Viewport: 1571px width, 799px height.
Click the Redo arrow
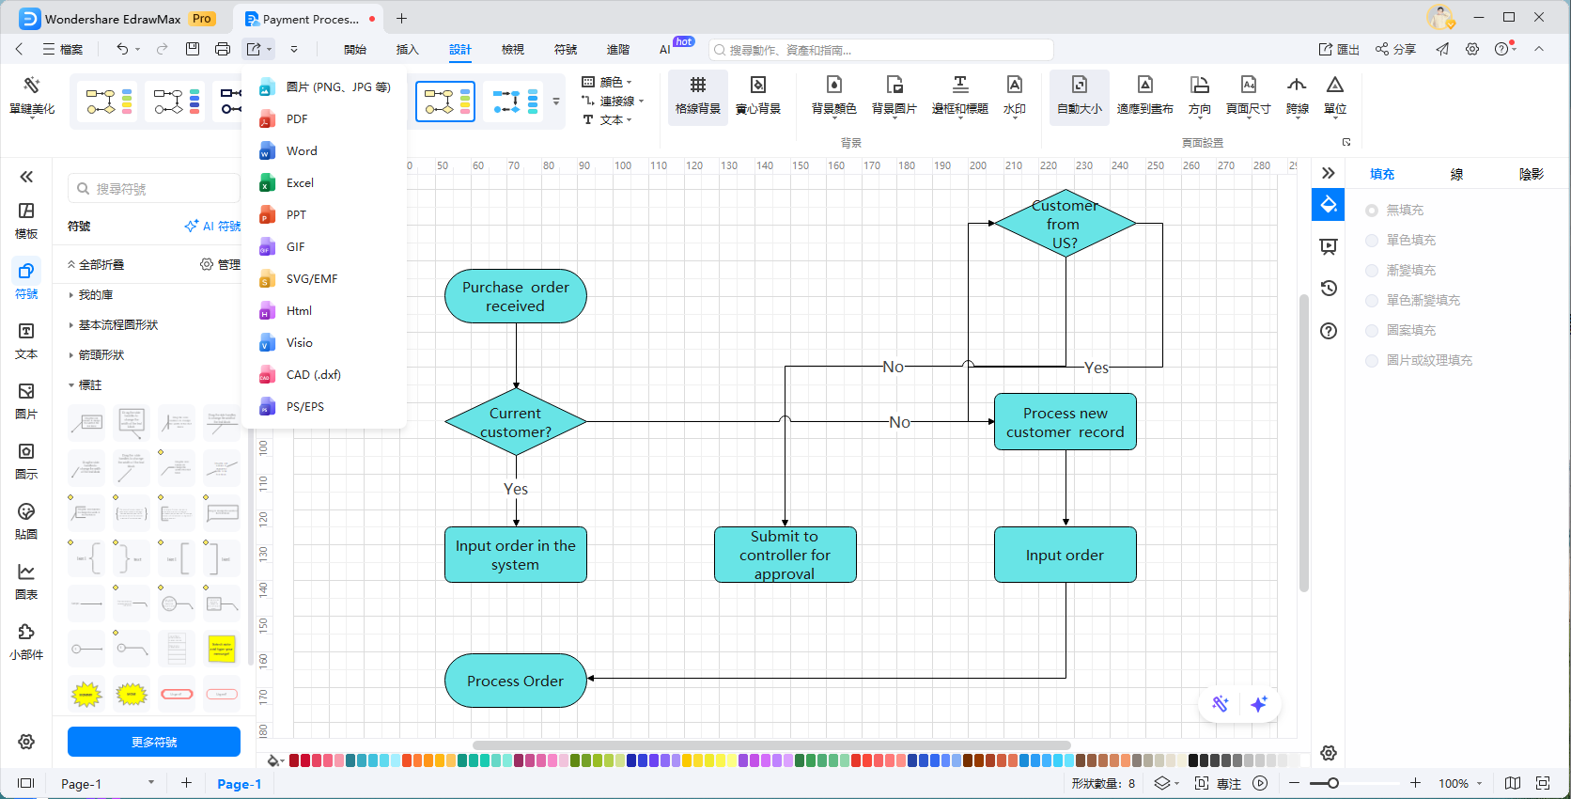click(163, 49)
